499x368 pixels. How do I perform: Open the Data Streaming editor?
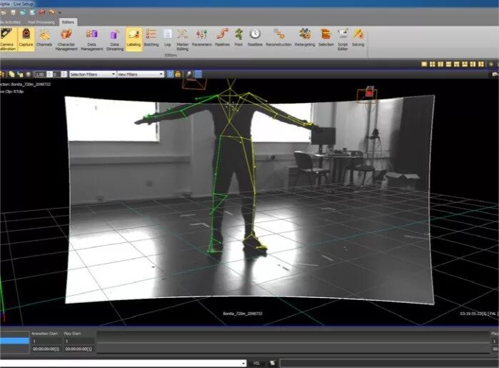coord(114,39)
